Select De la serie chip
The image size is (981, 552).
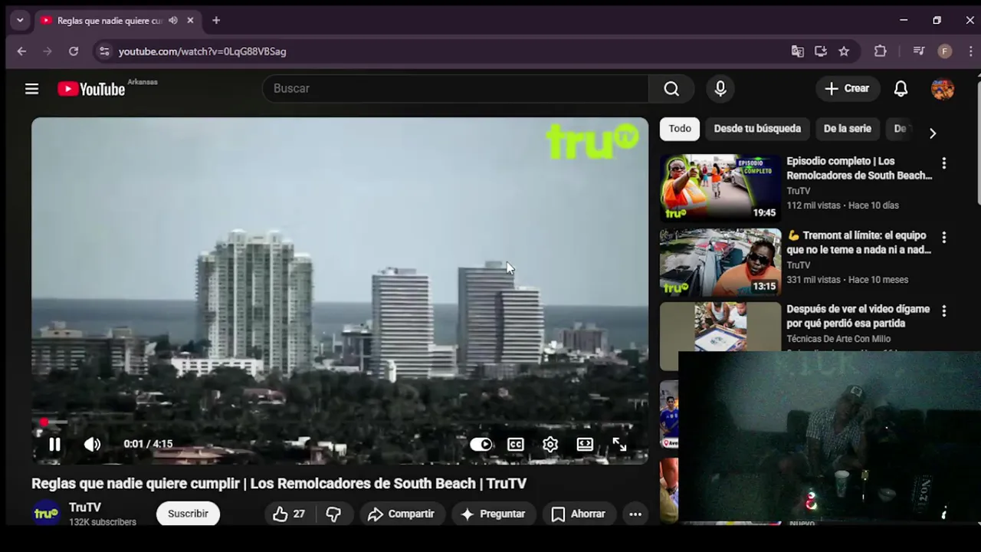[x=847, y=129]
